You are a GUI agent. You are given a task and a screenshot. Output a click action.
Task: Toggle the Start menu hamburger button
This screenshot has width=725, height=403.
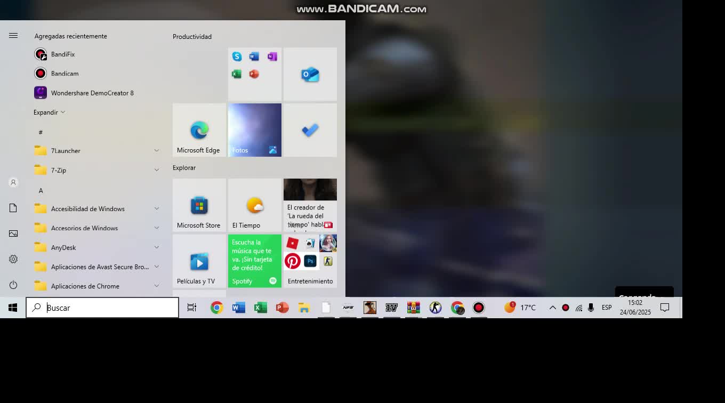click(x=13, y=36)
